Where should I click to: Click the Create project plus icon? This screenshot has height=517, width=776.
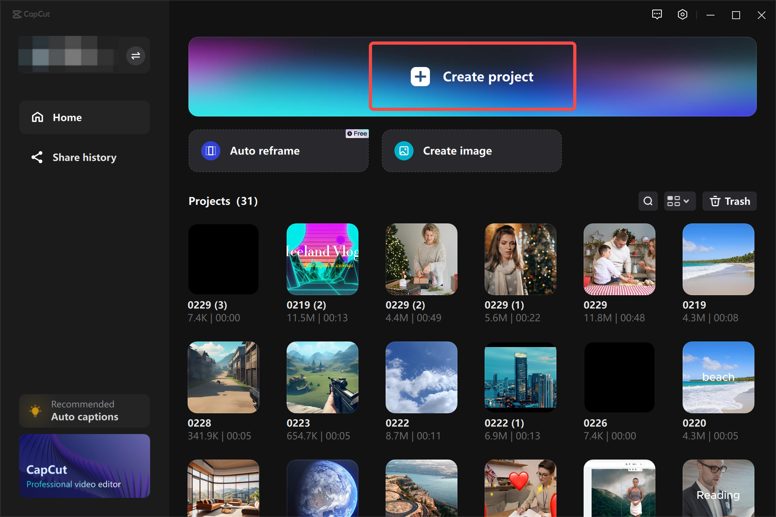tap(420, 77)
